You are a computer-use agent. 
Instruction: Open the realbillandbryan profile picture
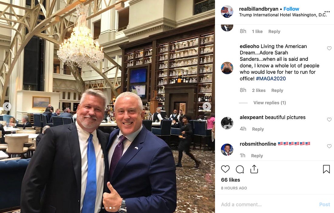pos(227,11)
